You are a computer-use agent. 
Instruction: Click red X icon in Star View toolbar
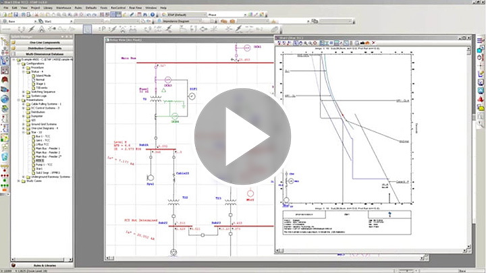coord(373,43)
